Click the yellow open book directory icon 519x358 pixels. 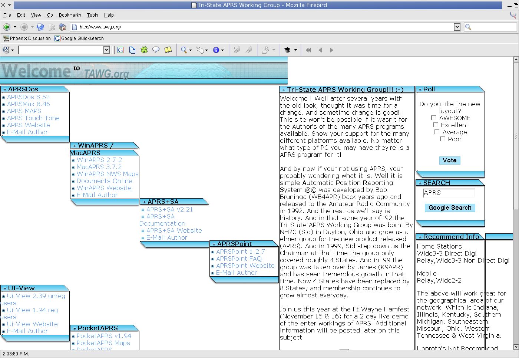pos(168,50)
